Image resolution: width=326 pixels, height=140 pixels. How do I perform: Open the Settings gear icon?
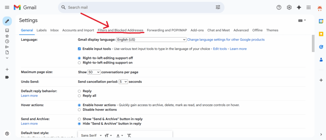click(x=289, y=8)
